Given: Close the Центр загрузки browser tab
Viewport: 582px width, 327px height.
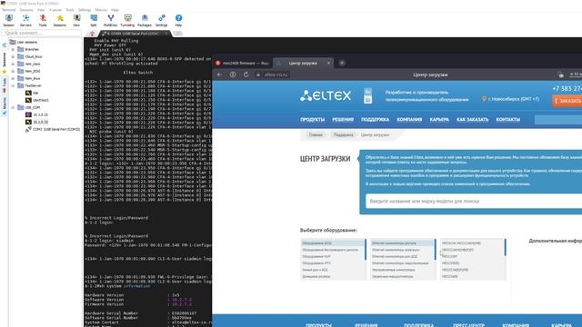Looking at the screenshot, I should pyautogui.click(x=328, y=63).
